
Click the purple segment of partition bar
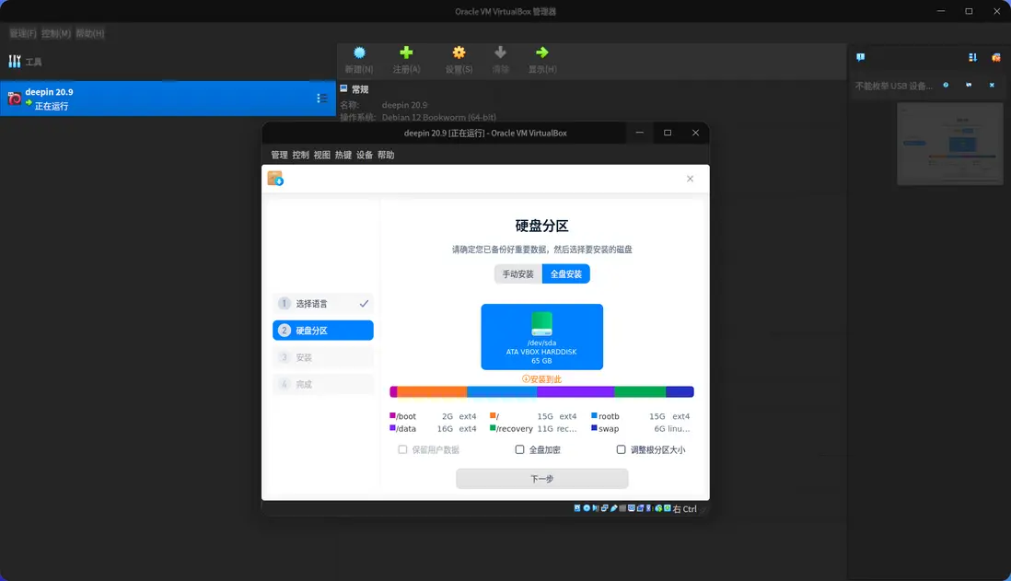point(575,391)
